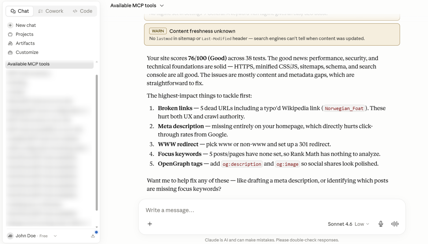Image resolution: width=428 pixels, height=244 pixels.
Task: Open Customize in sidebar
Action: (27, 52)
